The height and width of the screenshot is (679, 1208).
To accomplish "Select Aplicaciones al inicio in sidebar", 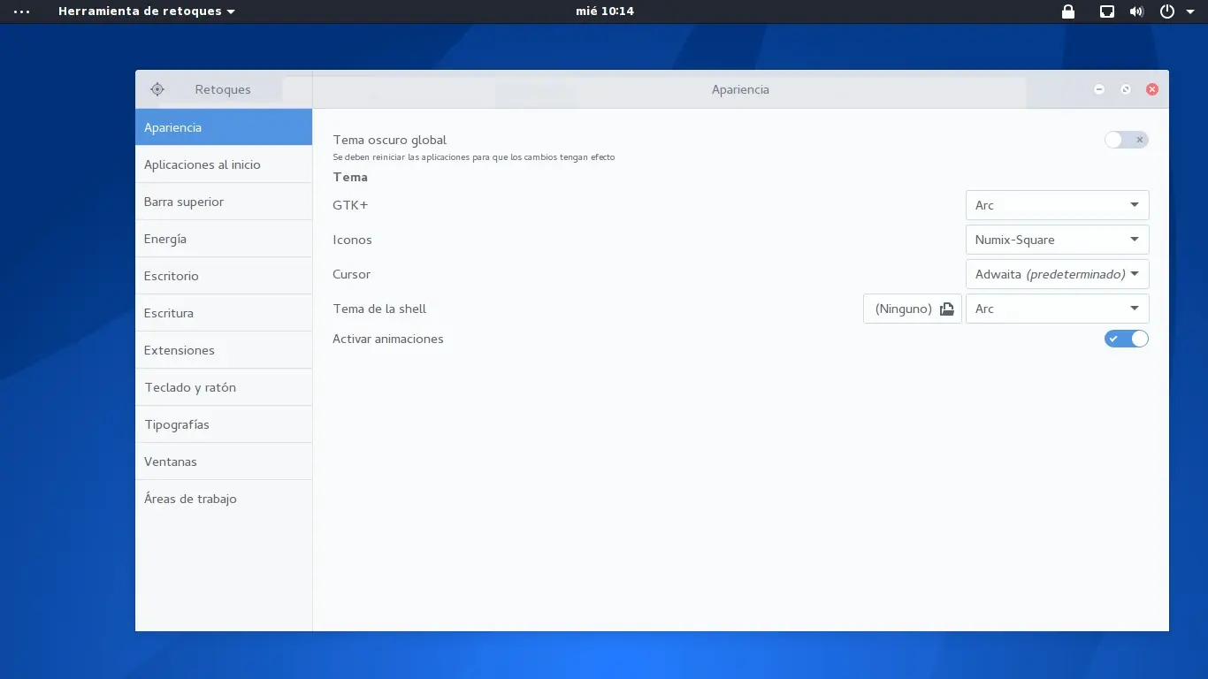I will click(224, 164).
